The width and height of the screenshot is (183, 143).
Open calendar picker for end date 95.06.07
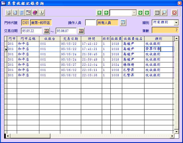coord(81,31)
